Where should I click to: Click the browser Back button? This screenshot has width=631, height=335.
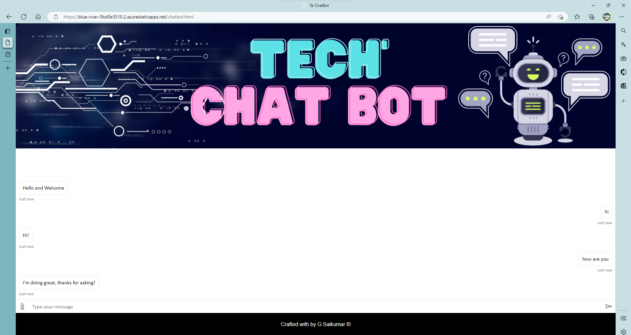click(x=9, y=17)
